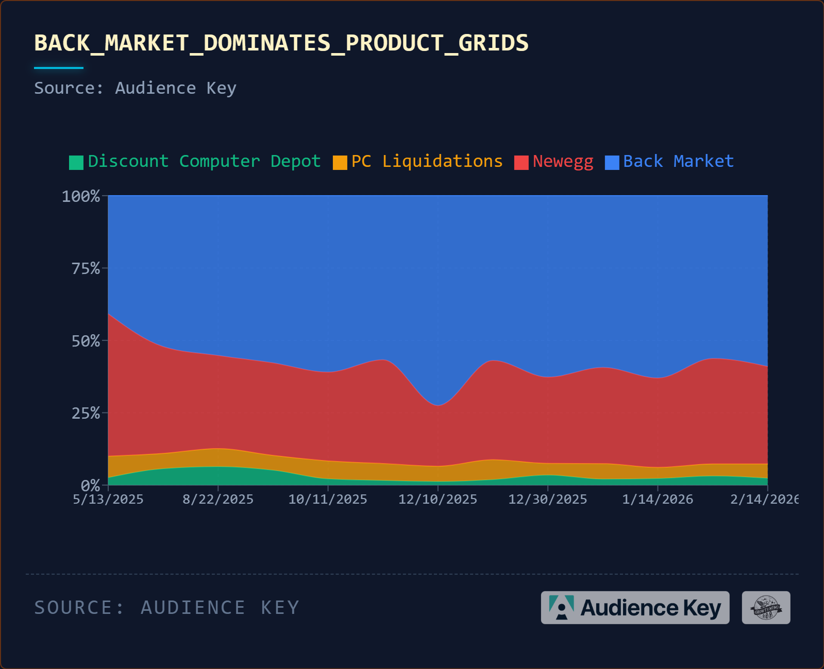Select the 5/13/2025 x-axis date label
The width and height of the screenshot is (824, 669).
tap(108, 499)
